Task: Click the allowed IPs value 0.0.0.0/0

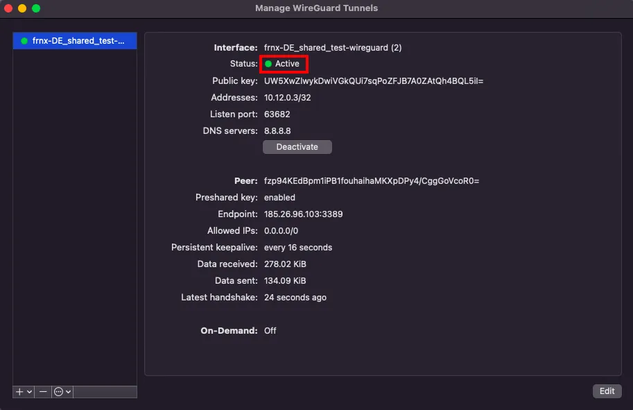Action: (281, 230)
